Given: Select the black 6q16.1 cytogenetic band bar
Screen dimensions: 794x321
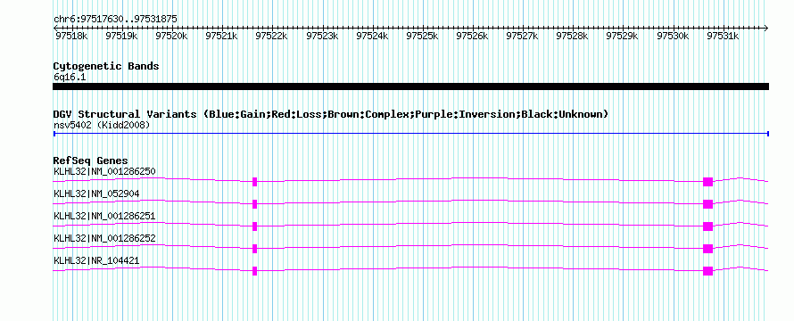Looking at the screenshot, I should click(410, 86).
